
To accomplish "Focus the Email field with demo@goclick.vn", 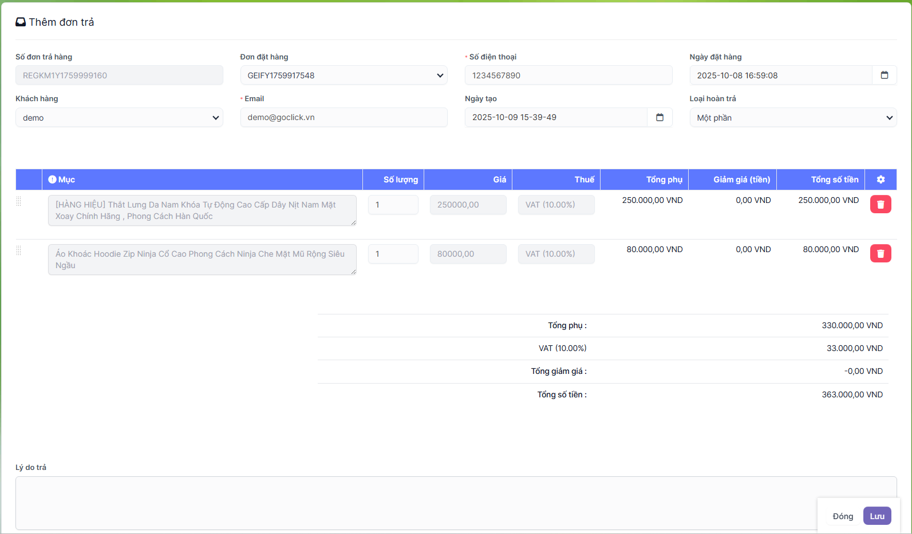I will [x=344, y=117].
